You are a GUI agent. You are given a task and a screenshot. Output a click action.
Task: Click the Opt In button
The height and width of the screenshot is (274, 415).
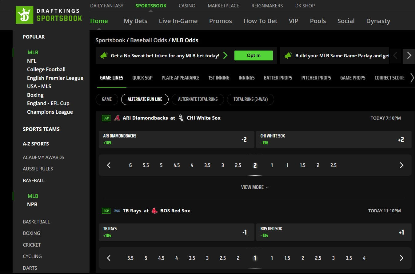[253, 55]
